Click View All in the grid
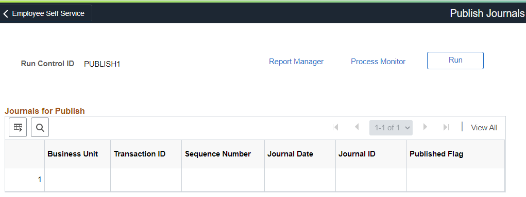Image resolution: width=526 pixels, height=197 pixels. pos(484,128)
